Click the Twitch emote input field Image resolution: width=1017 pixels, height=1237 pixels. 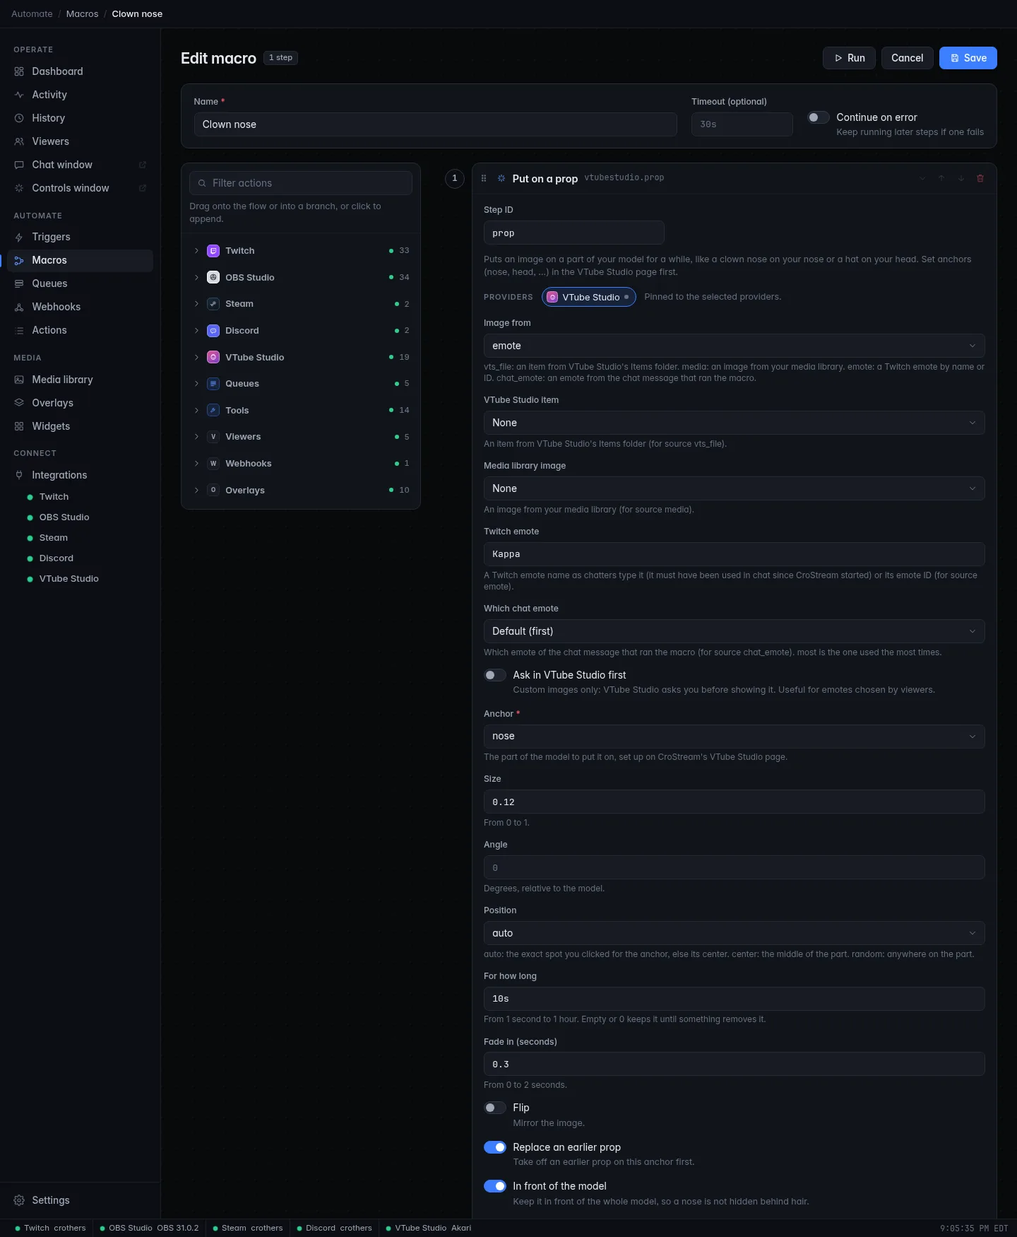pyautogui.click(x=734, y=554)
